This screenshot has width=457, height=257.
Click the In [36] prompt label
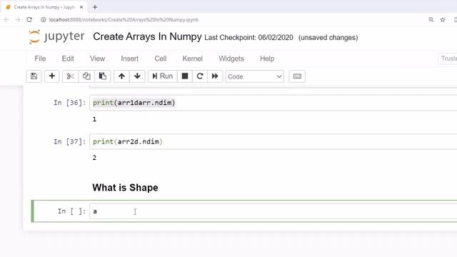coord(70,103)
